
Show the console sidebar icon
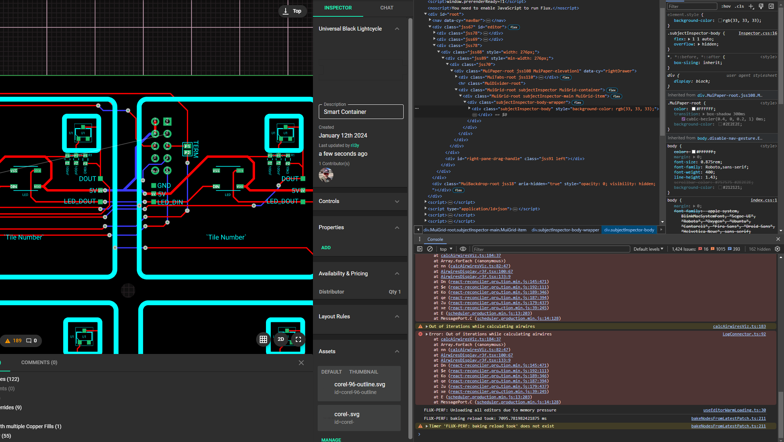click(x=420, y=249)
